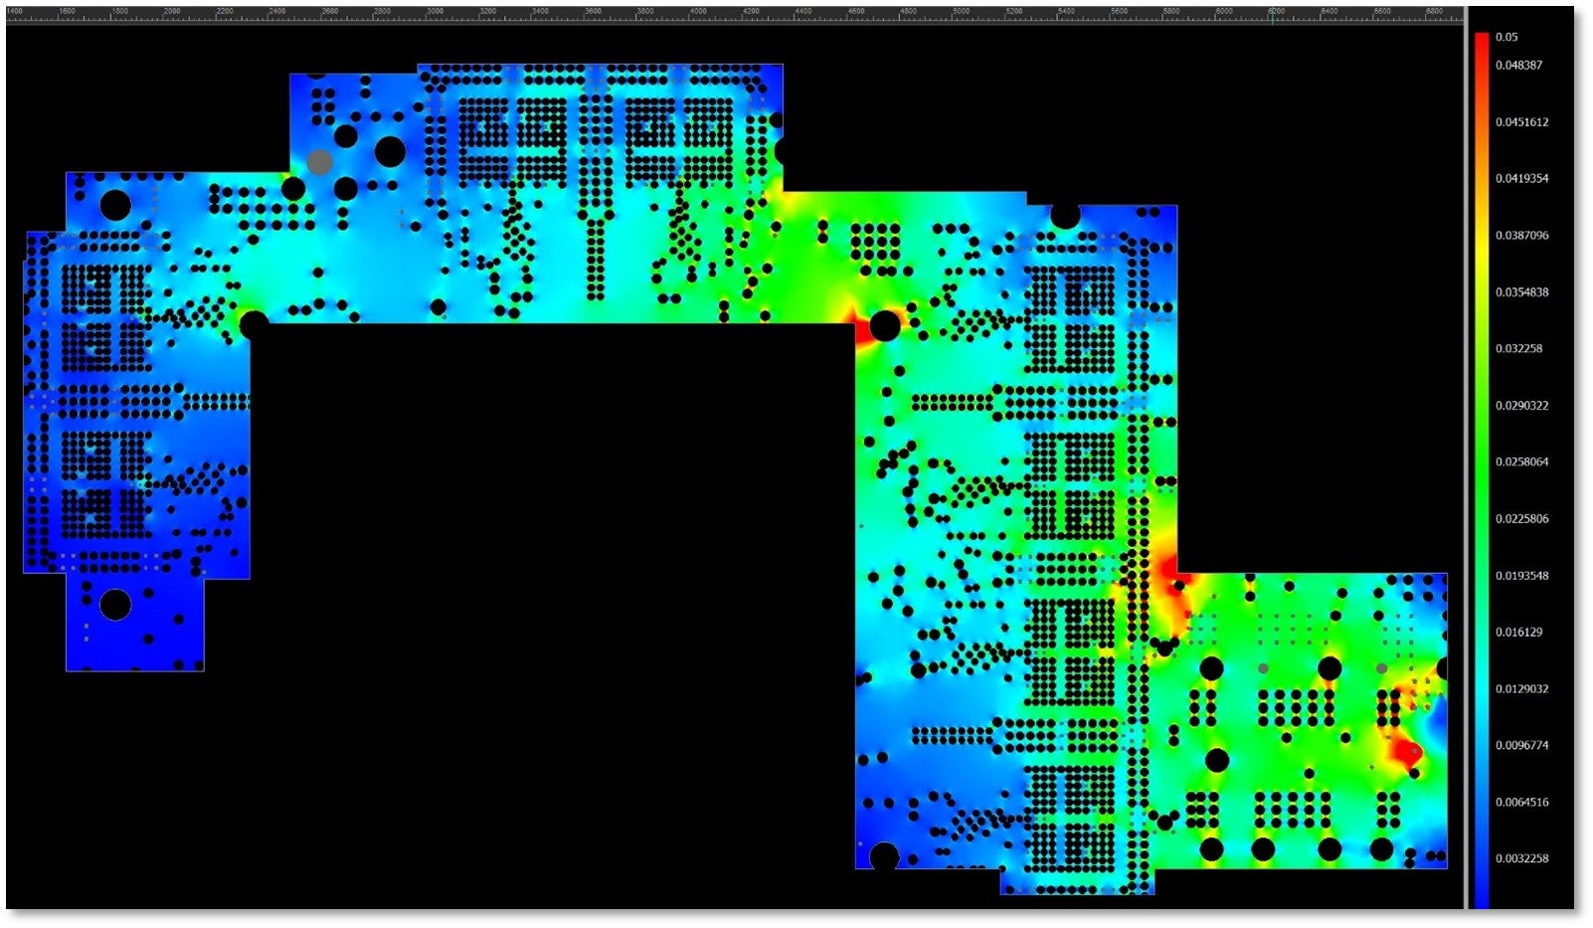Select the 0.016129 legend value
Image resolution: width=1593 pixels, height=928 pixels.
coord(1518,633)
